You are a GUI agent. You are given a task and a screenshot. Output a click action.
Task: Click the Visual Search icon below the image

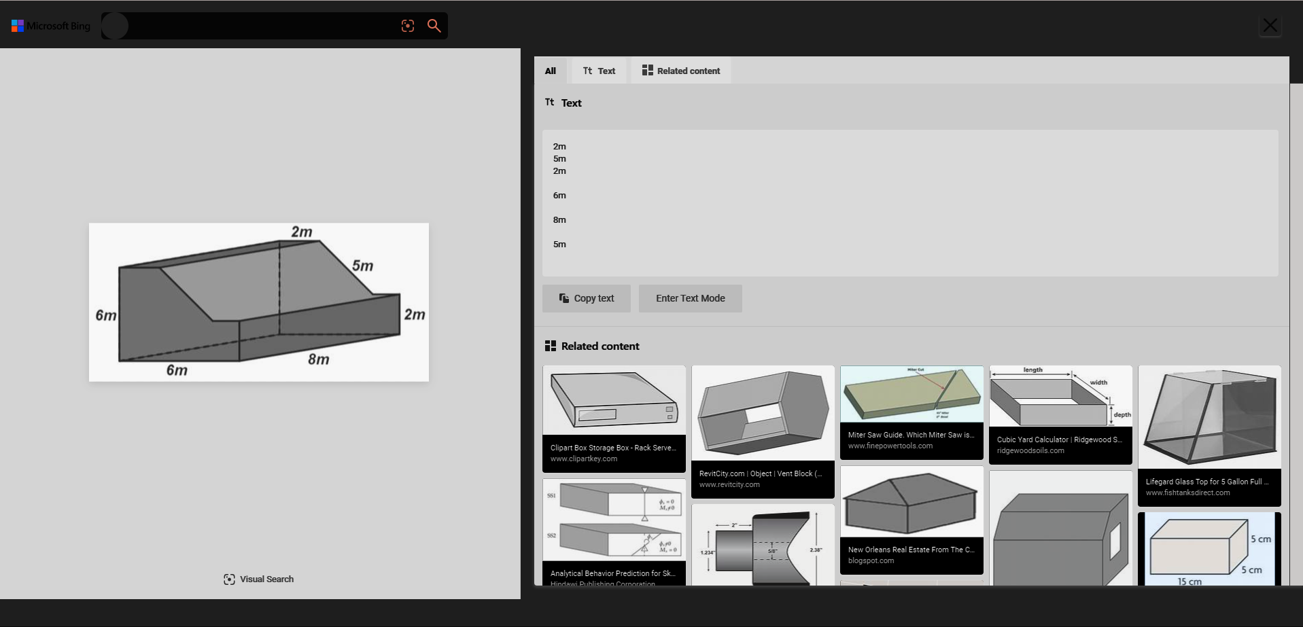click(229, 579)
